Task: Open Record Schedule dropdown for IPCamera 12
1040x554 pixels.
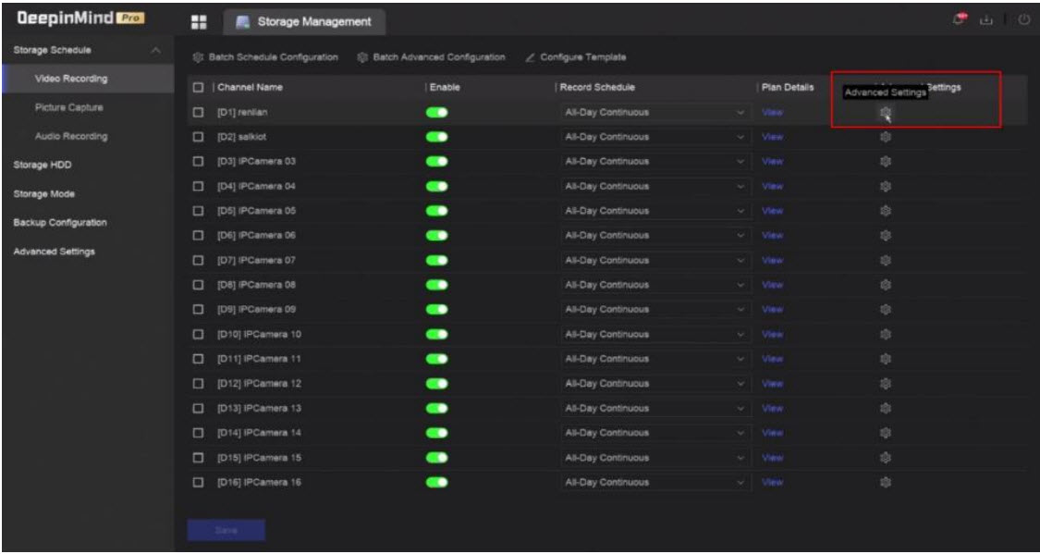Action: click(653, 384)
